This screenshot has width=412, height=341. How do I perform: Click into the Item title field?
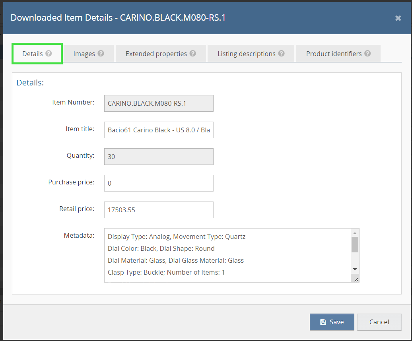[x=159, y=130]
